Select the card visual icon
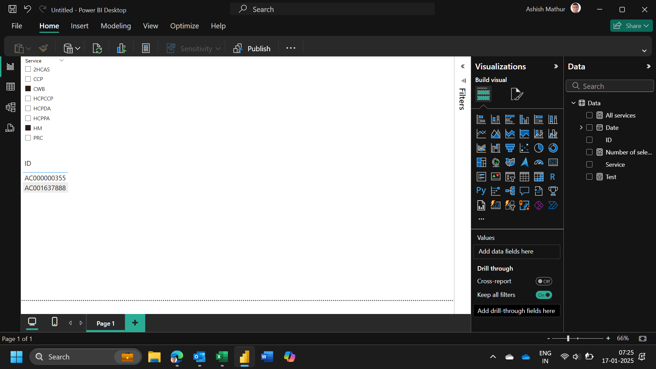Viewport: 656px width, 369px height. 553,162
